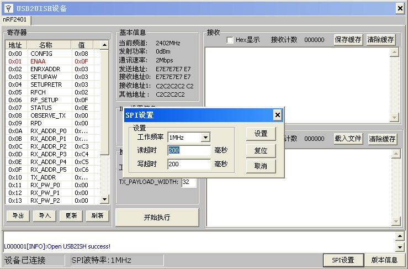Click 清除缓存 next to 载入文件
This screenshot has width=408, height=269.
pos(382,139)
